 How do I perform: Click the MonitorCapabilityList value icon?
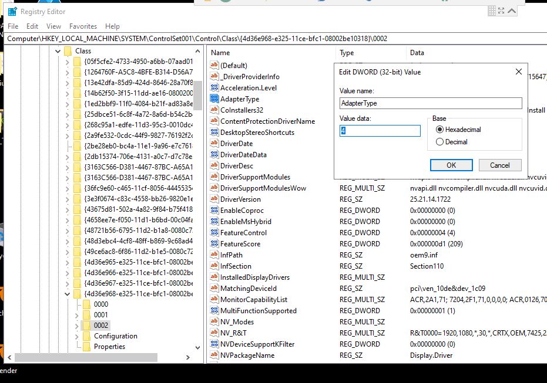214,299
